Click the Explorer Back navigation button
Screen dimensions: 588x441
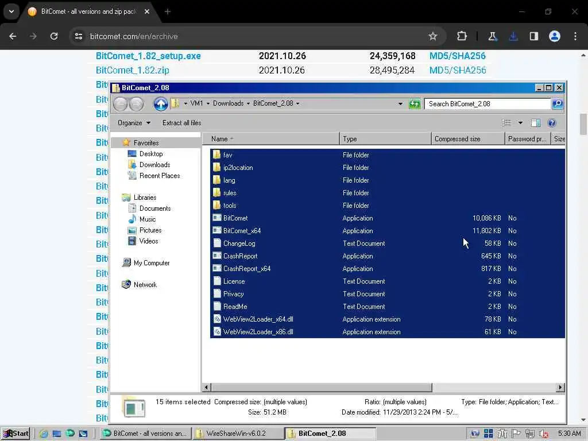(x=121, y=104)
